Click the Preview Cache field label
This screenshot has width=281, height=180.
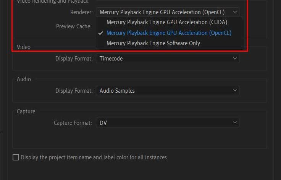pos(74,26)
